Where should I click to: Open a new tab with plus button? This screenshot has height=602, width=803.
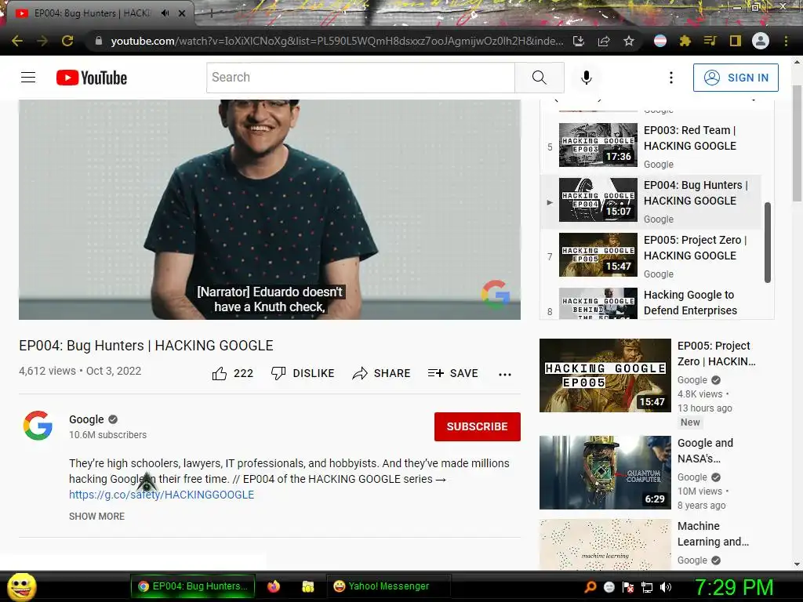[x=212, y=14]
